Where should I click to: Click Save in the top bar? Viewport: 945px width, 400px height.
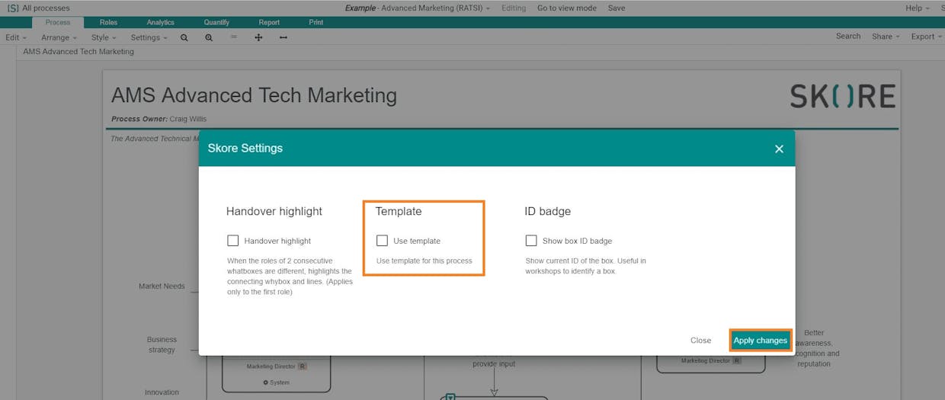(617, 8)
